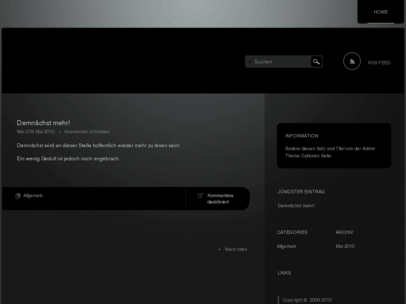406x304 pixels.
Task: Click sentence starting Demnächst wird an dieser Stelle
Action: [x=98, y=146]
